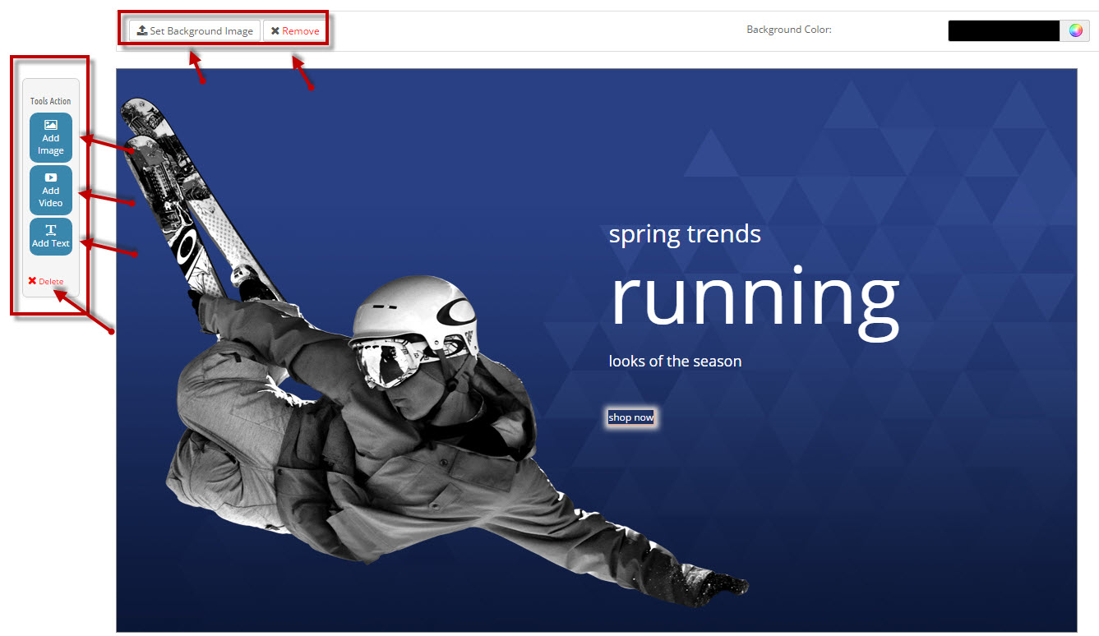Click the 'Background Color:' label
Image resolution: width=1099 pixels, height=636 pixels.
pyautogui.click(x=789, y=30)
